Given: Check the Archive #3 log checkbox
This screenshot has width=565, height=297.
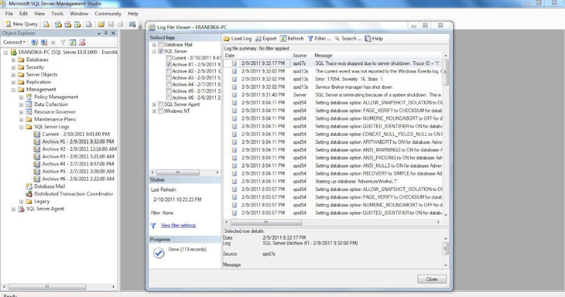Looking at the screenshot, I should coord(168,78).
